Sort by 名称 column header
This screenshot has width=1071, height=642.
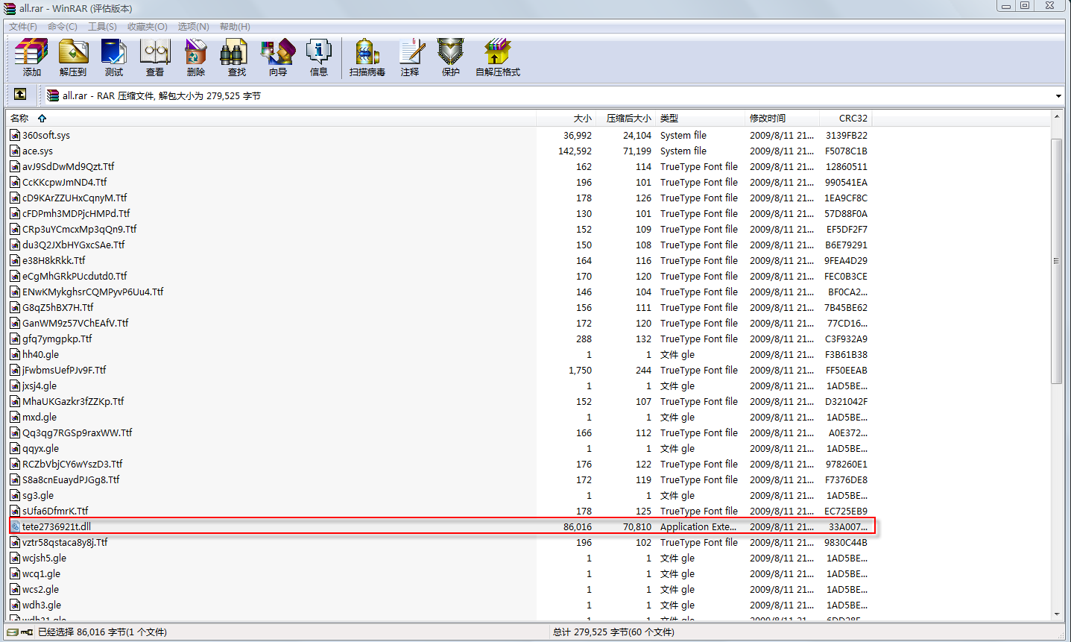click(x=271, y=118)
